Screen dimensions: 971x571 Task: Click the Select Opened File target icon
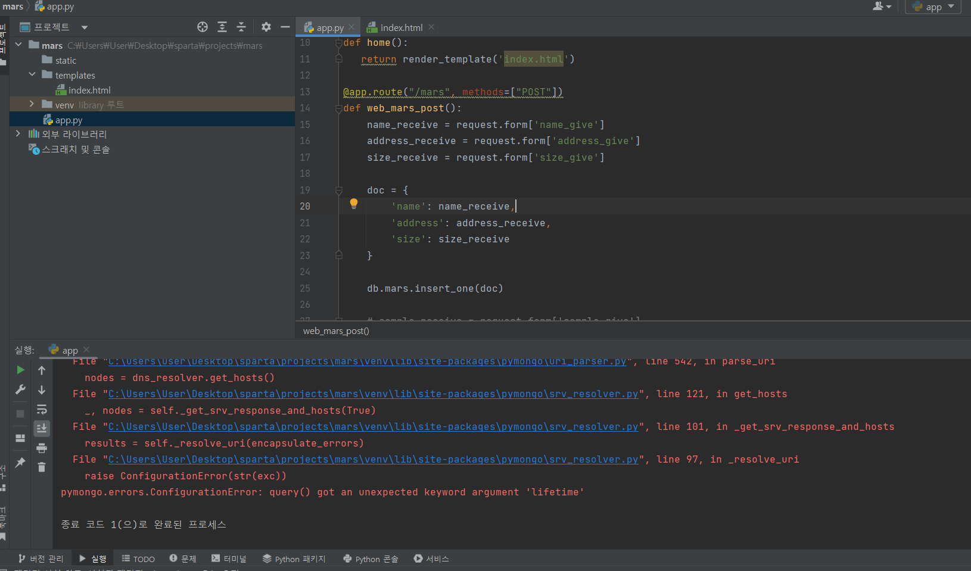click(x=203, y=27)
